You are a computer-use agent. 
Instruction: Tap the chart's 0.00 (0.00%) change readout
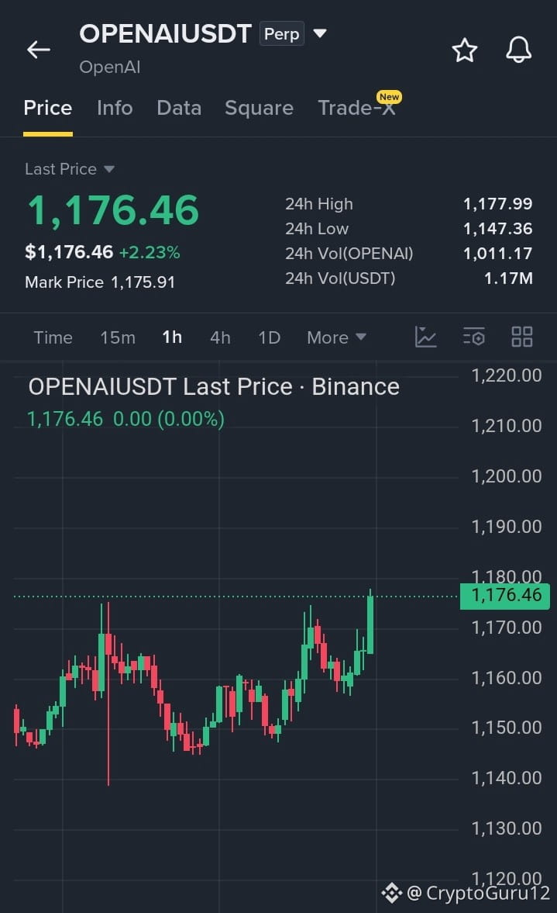click(169, 419)
